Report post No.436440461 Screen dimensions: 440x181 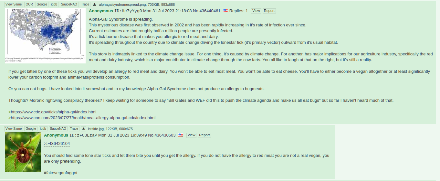click(x=269, y=11)
